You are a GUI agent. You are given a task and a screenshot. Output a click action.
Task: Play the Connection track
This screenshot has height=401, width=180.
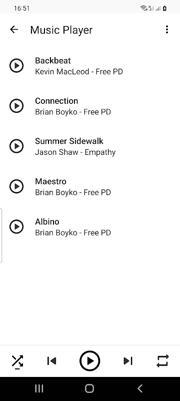[x=16, y=106]
